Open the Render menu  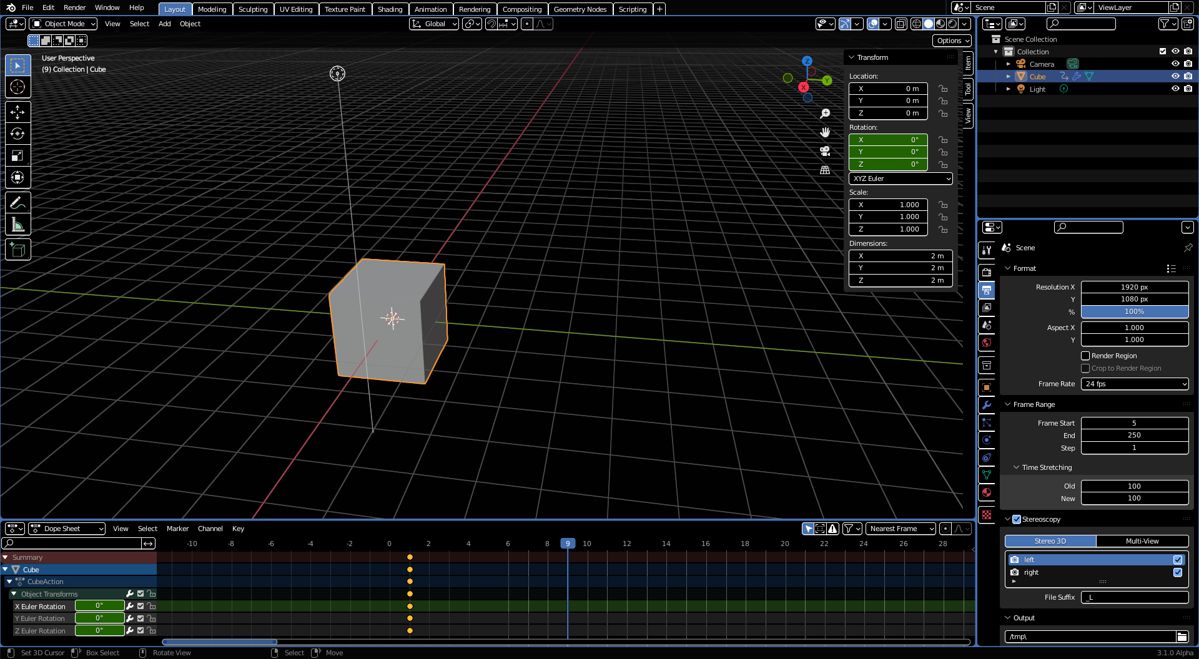click(74, 7)
